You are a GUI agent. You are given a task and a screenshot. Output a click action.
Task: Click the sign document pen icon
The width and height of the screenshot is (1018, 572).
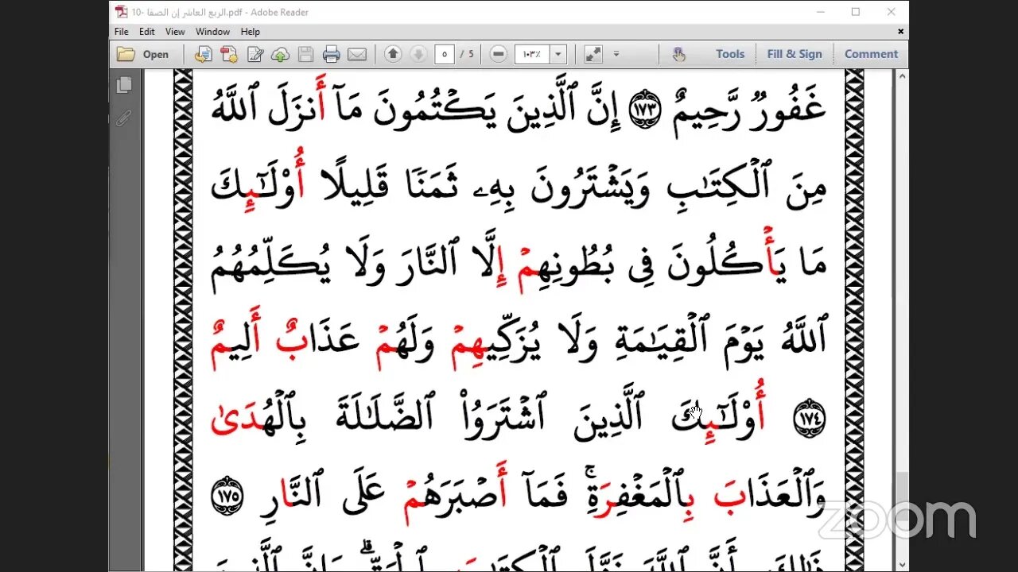point(255,54)
